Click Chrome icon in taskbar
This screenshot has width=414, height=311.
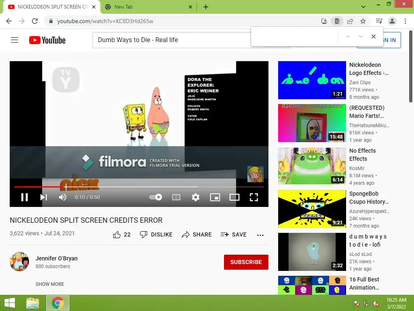pos(58,303)
